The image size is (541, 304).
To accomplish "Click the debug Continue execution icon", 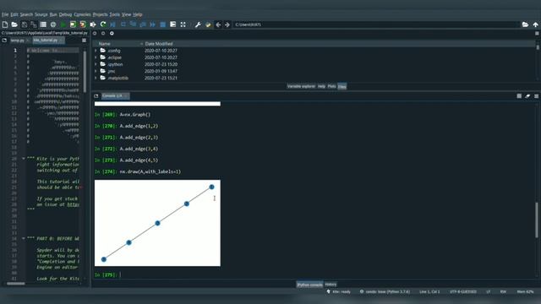I will (152, 24).
